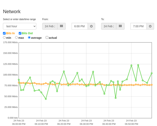The height and width of the screenshot is (126, 157).
Task: Click the 06:10:00 PM time axis label
Action: 41,124
